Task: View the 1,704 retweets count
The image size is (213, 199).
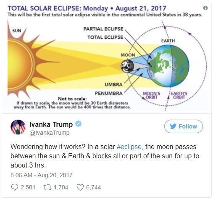Action: [61, 187]
